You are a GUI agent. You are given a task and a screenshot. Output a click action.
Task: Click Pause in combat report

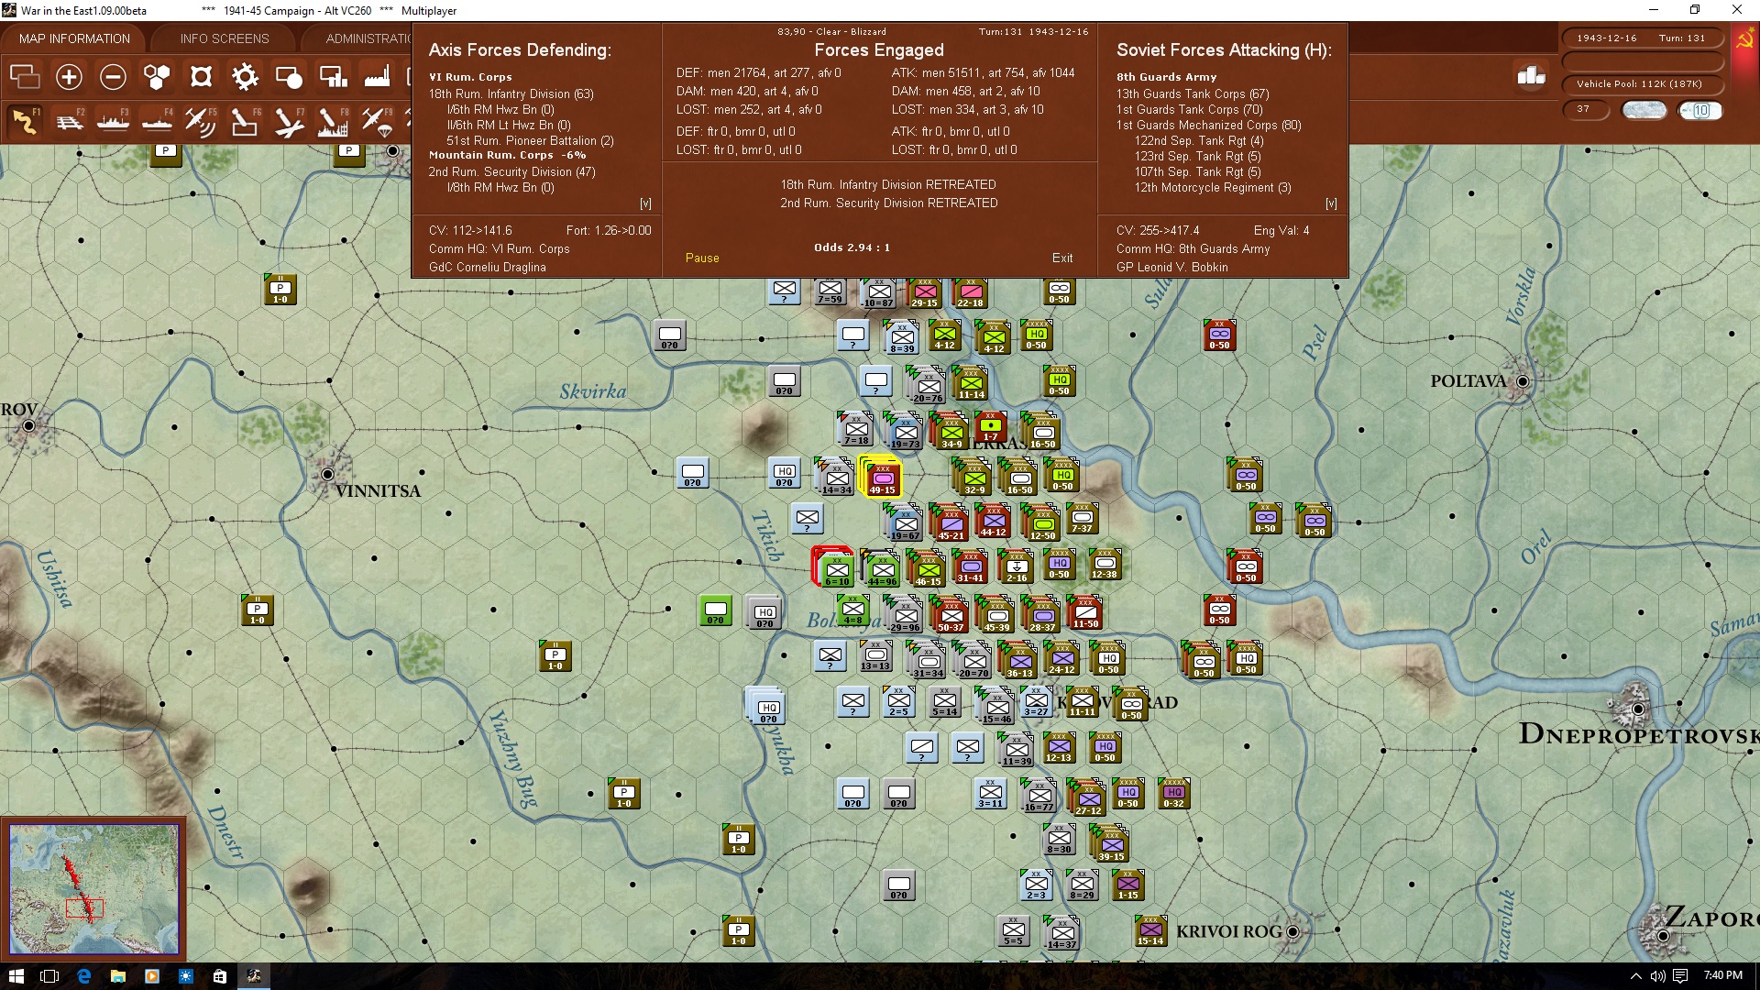pos(702,258)
